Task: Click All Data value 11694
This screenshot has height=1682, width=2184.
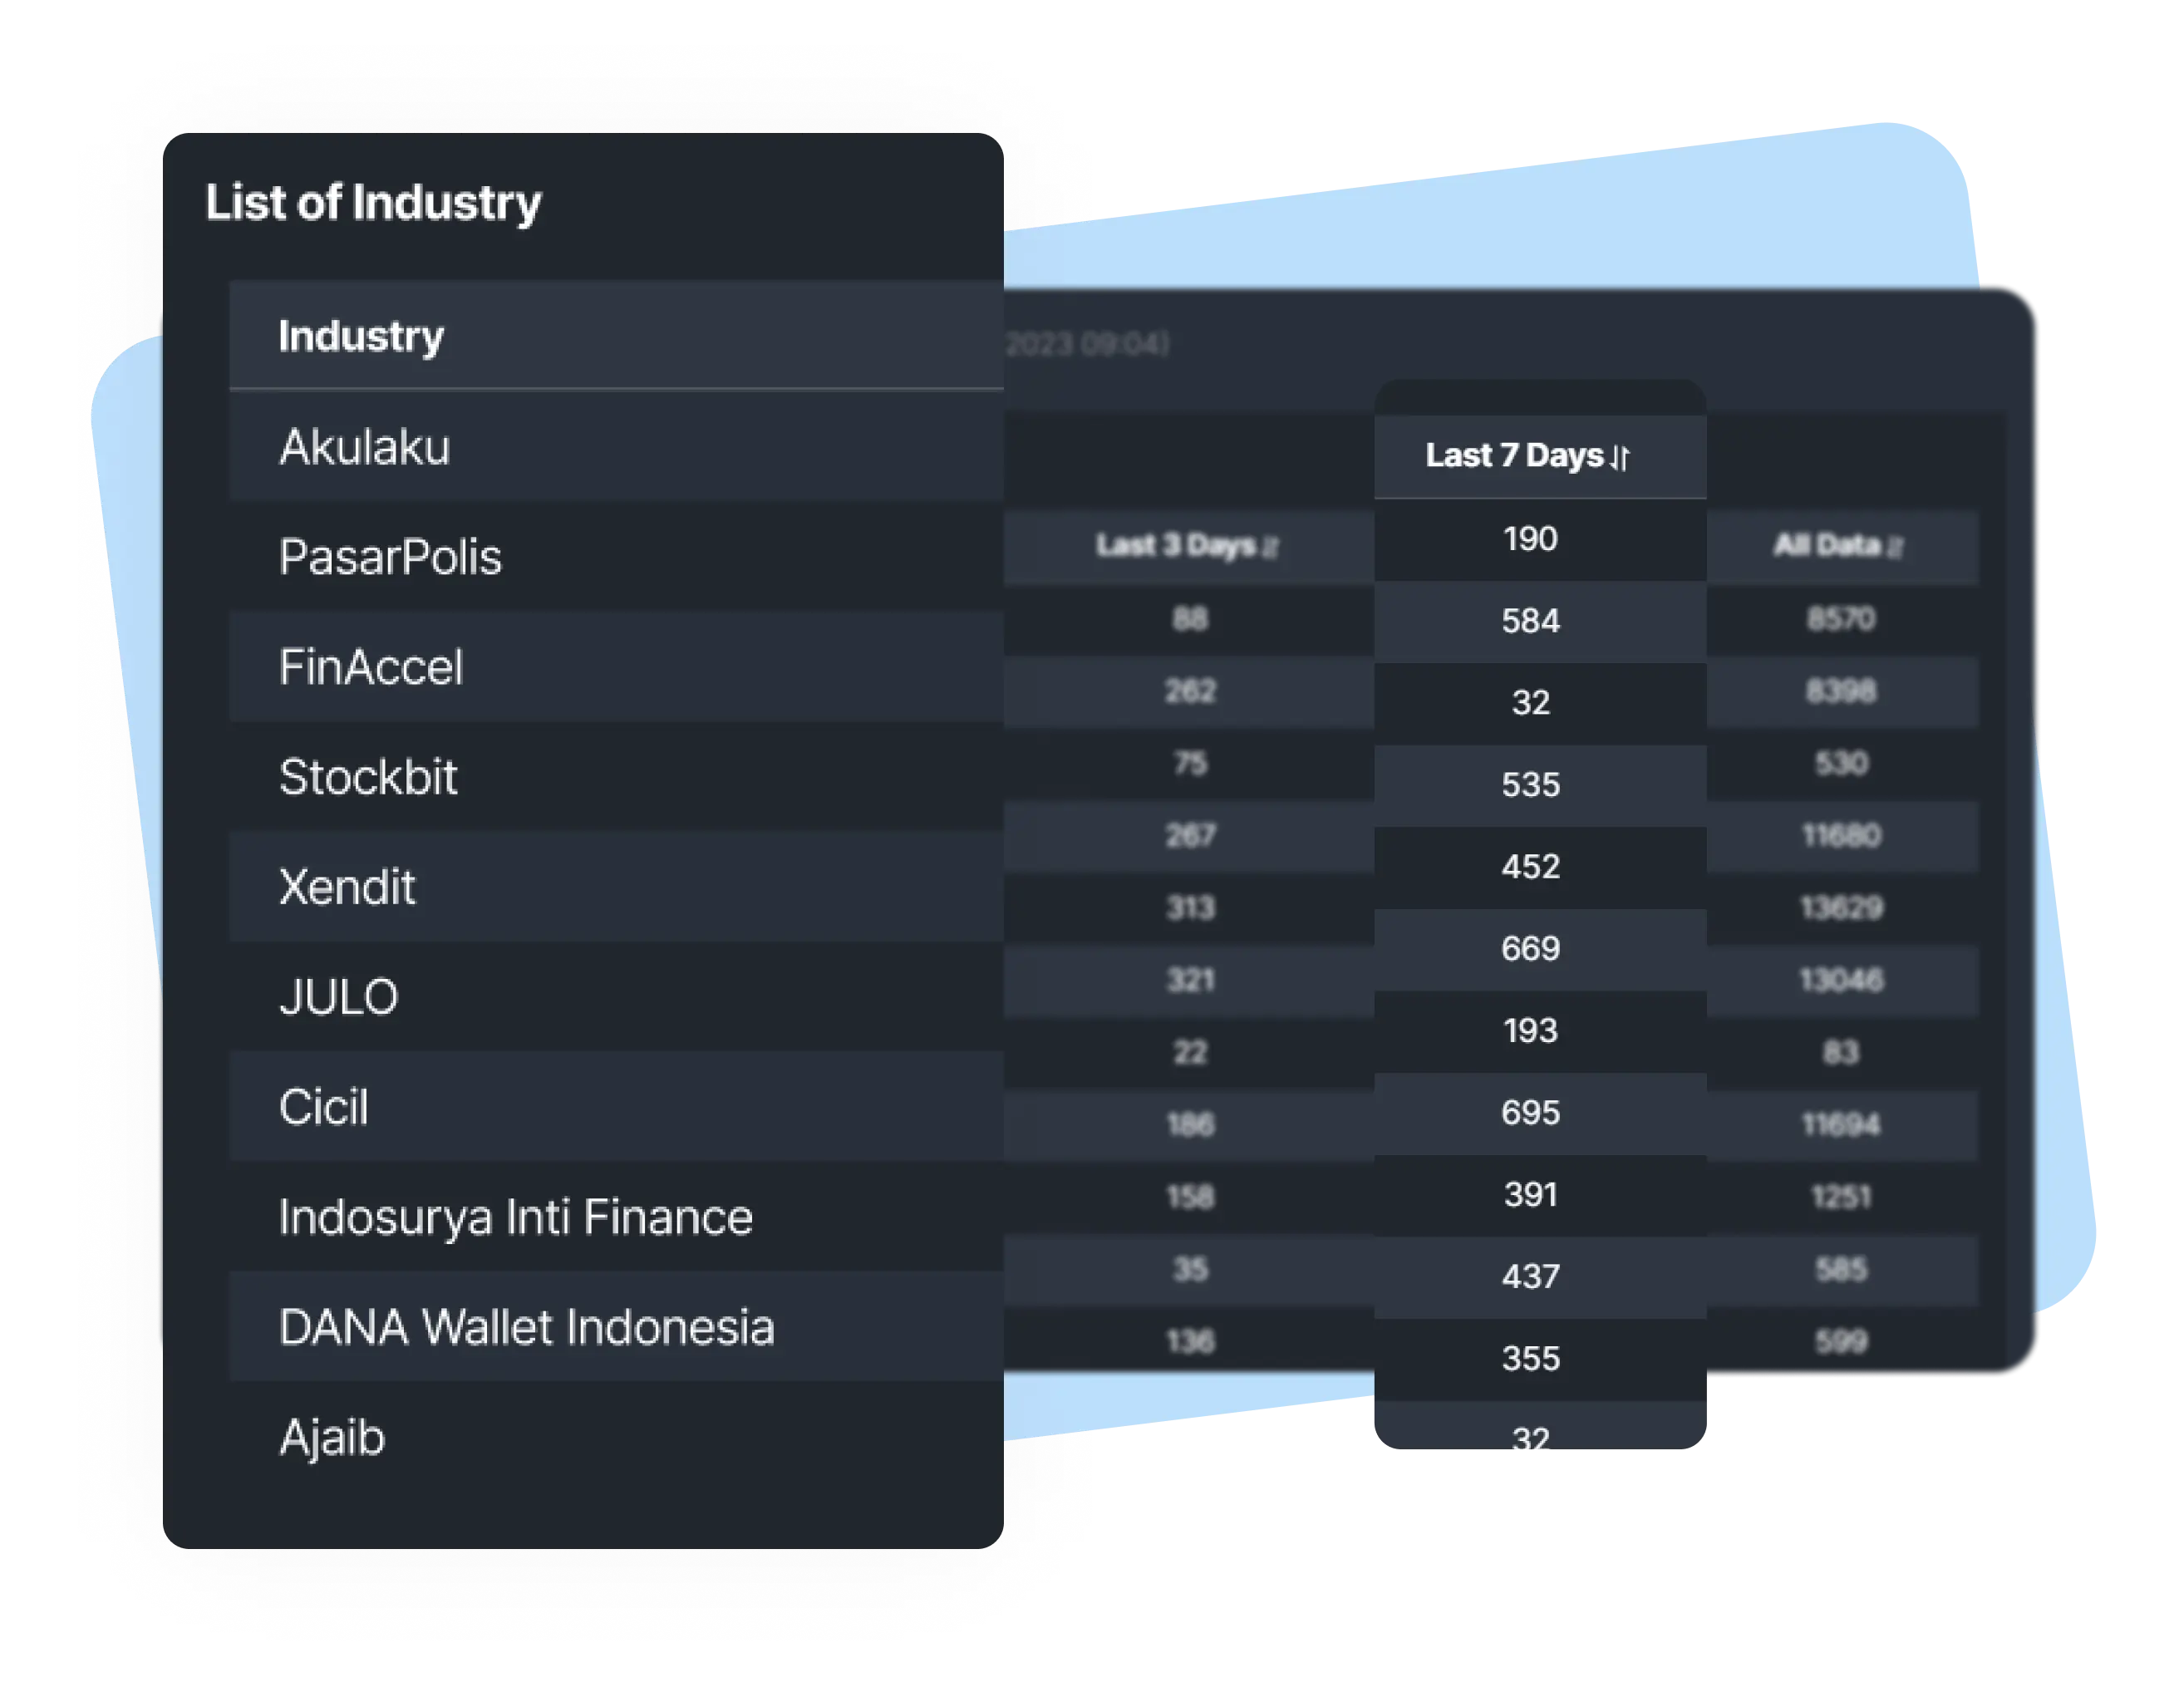Action: [1840, 1125]
